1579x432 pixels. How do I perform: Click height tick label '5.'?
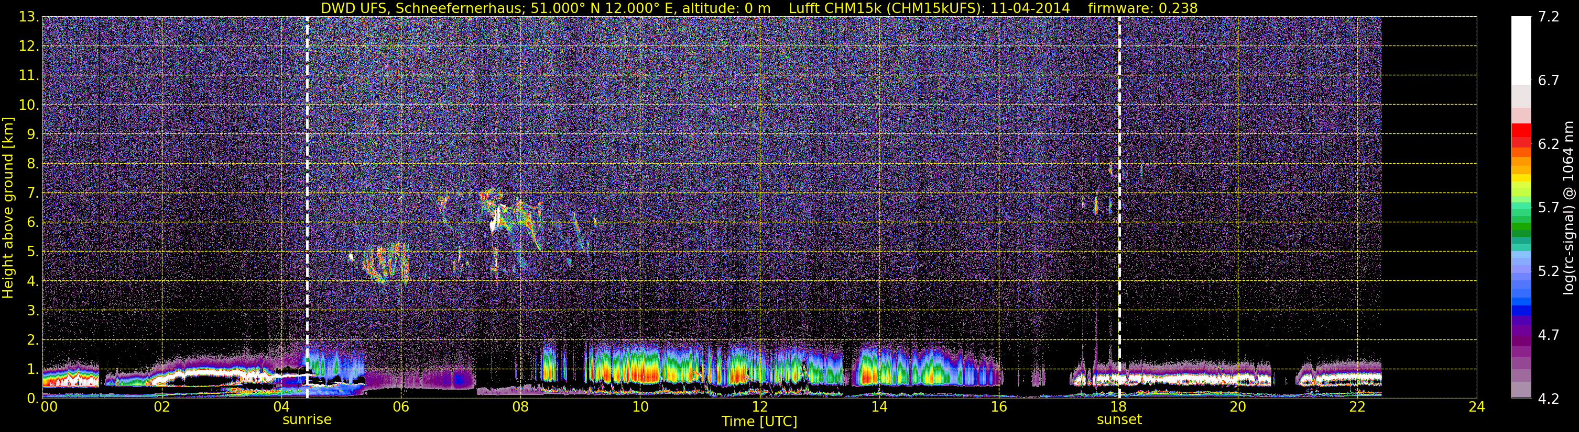tap(32, 252)
